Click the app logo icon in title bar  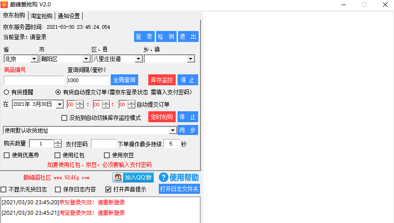[4, 5]
